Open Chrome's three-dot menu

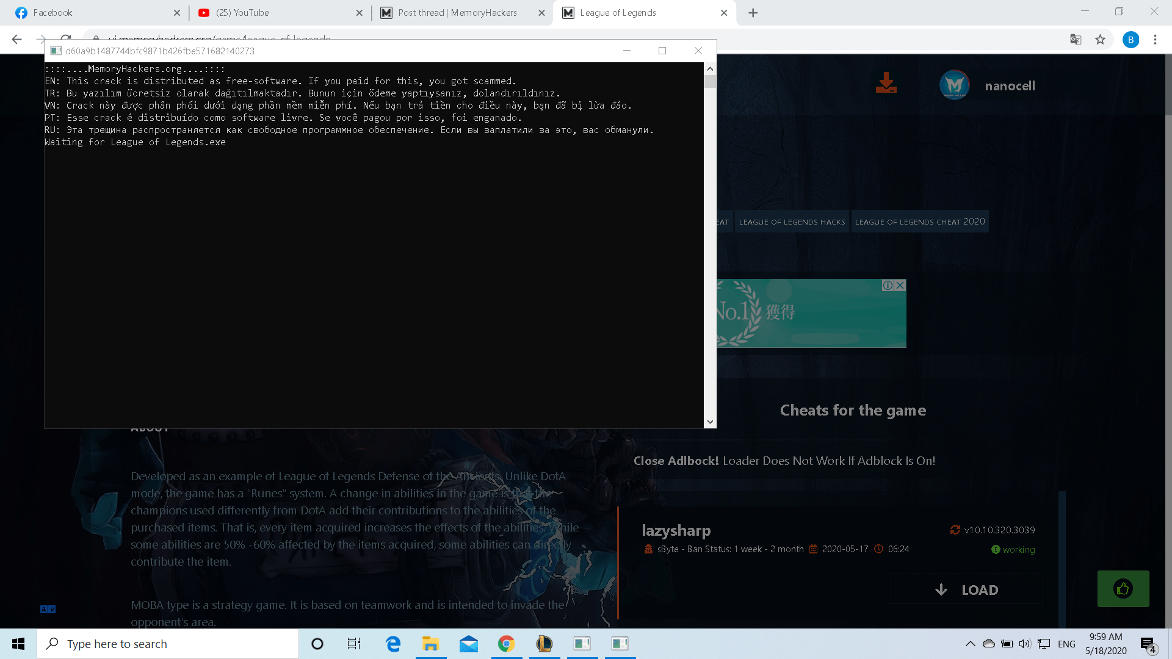click(x=1155, y=40)
